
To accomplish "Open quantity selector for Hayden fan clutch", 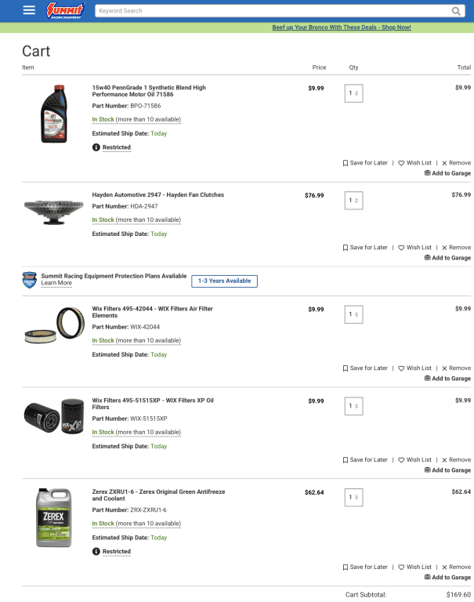I will [x=354, y=201].
